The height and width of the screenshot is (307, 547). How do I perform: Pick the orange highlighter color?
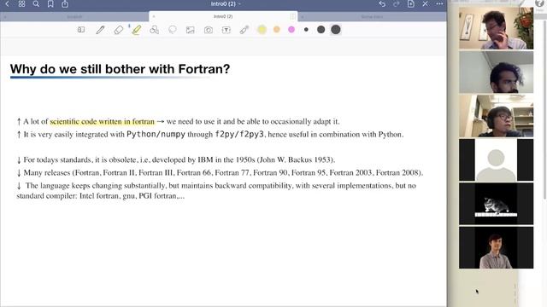point(277,30)
